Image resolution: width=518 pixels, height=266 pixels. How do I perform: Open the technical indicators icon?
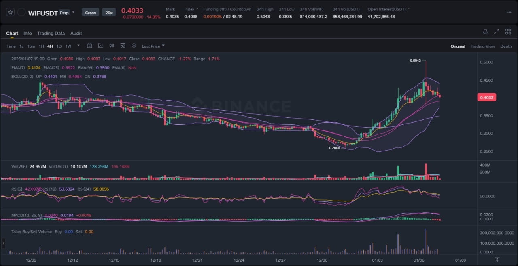click(100, 46)
